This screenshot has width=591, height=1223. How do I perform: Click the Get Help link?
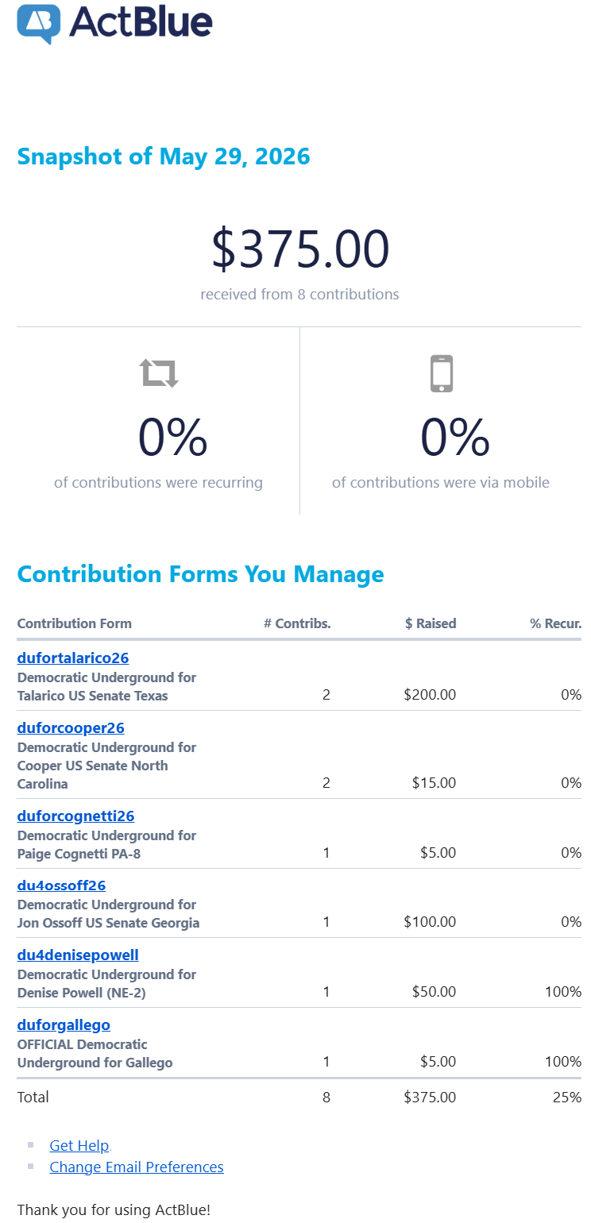(x=79, y=1145)
